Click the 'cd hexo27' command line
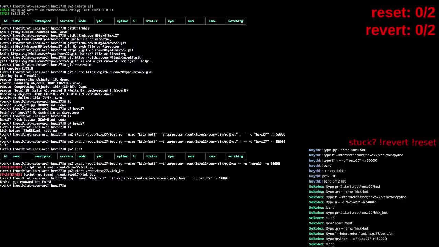Screen dimensions: 439x247 click(x=42, y=123)
